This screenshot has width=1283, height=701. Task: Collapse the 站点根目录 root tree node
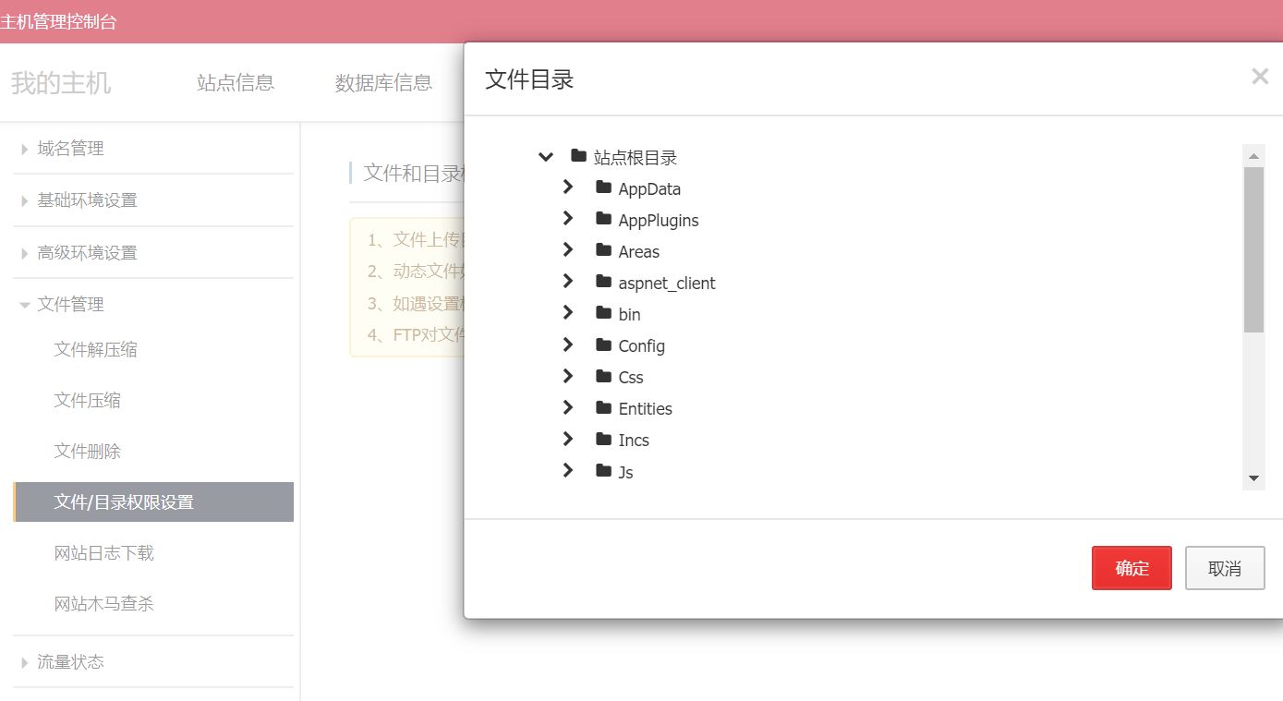[546, 157]
